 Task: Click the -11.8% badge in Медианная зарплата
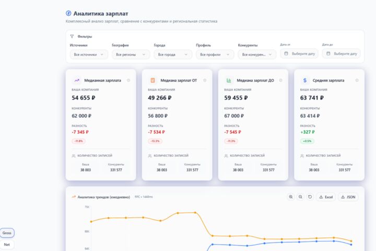click(x=79, y=141)
